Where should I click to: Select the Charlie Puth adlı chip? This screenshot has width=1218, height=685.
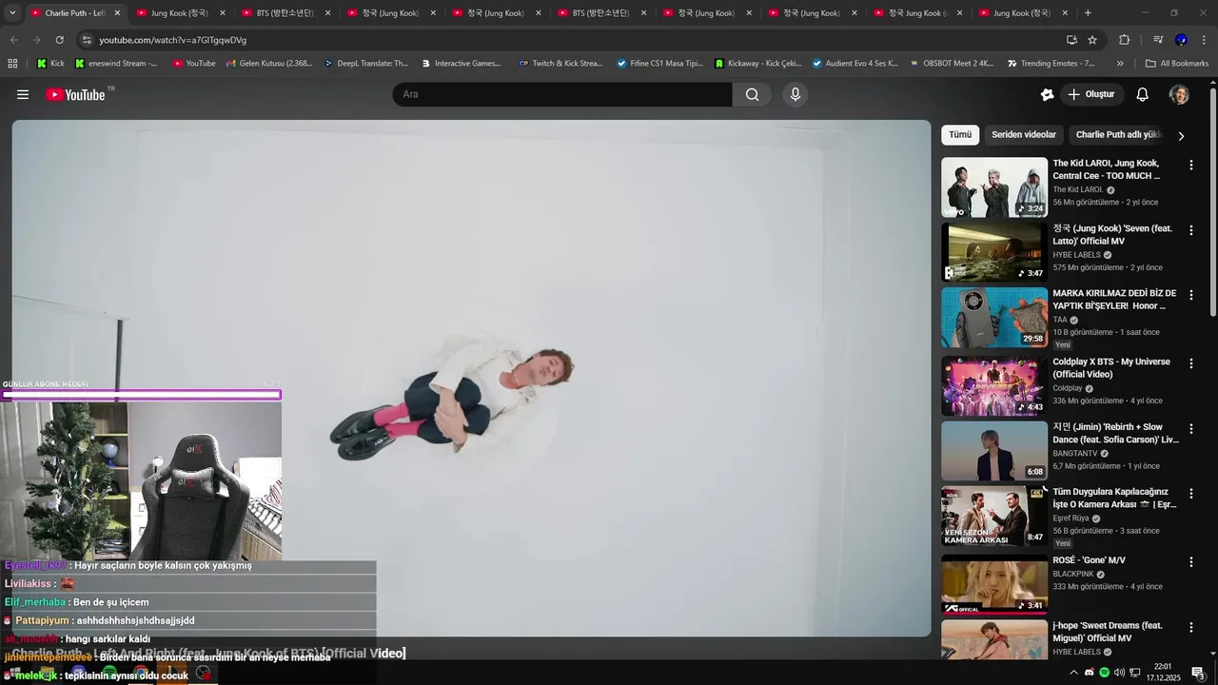[x=1118, y=135]
